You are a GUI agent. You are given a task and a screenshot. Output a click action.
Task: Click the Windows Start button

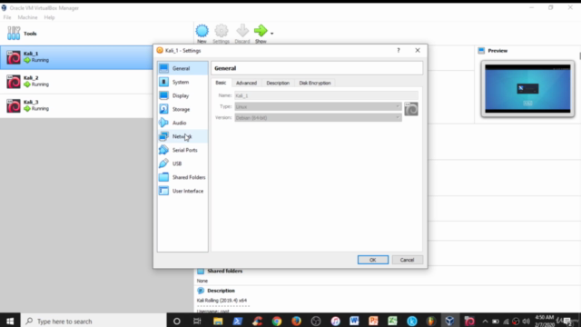(x=10, y=321)
